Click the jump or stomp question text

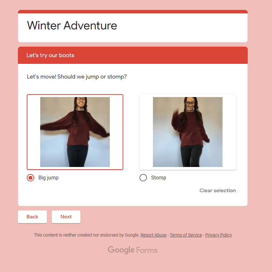tap(77, 77)
